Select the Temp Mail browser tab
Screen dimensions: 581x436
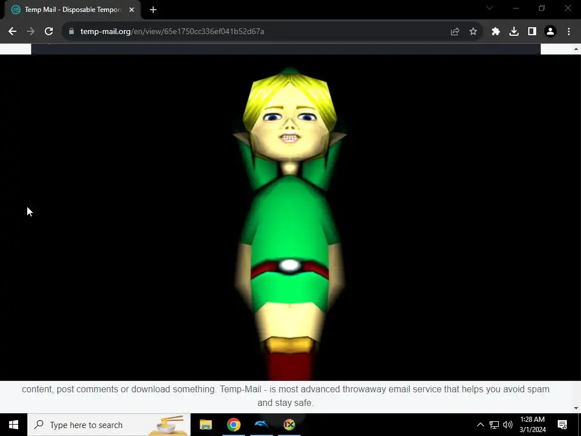[73, 10]
